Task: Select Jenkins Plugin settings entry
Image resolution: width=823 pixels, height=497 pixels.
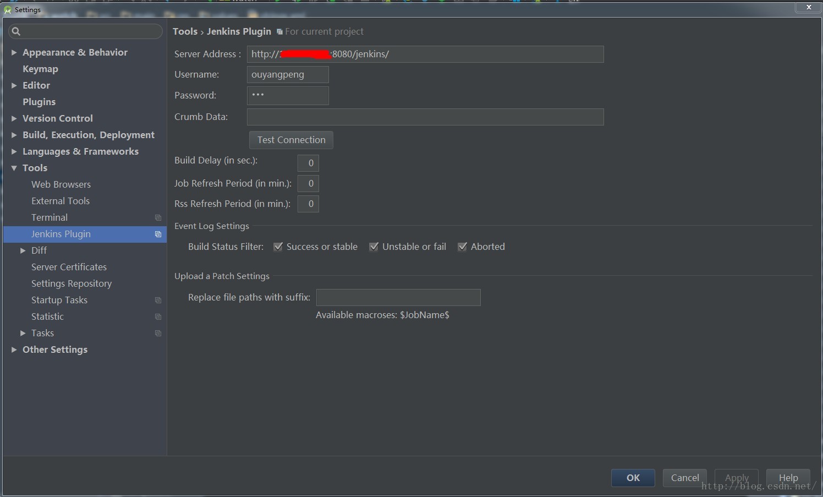Action: 85,234
